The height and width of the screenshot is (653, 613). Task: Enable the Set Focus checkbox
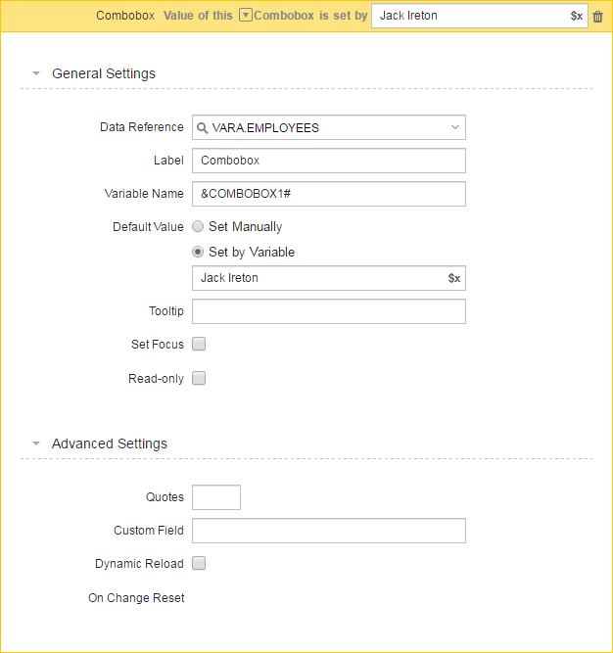pos(199,344)
